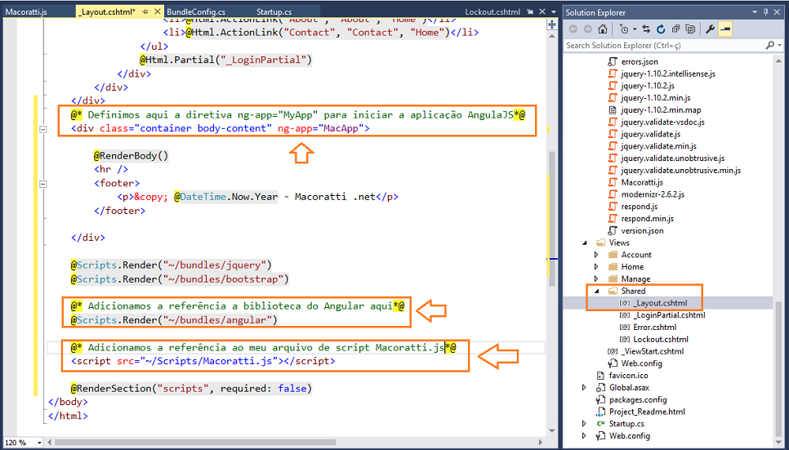The width and height of the screenshot is (789, 450).
Task: Click the jquery.validate-vsdoc.js file icon
Action: coord(613,122)
